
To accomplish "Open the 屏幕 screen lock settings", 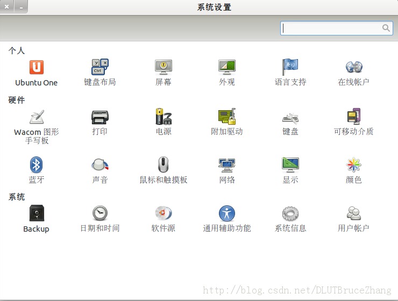I will pyautogui.click(x=164, y=67).
